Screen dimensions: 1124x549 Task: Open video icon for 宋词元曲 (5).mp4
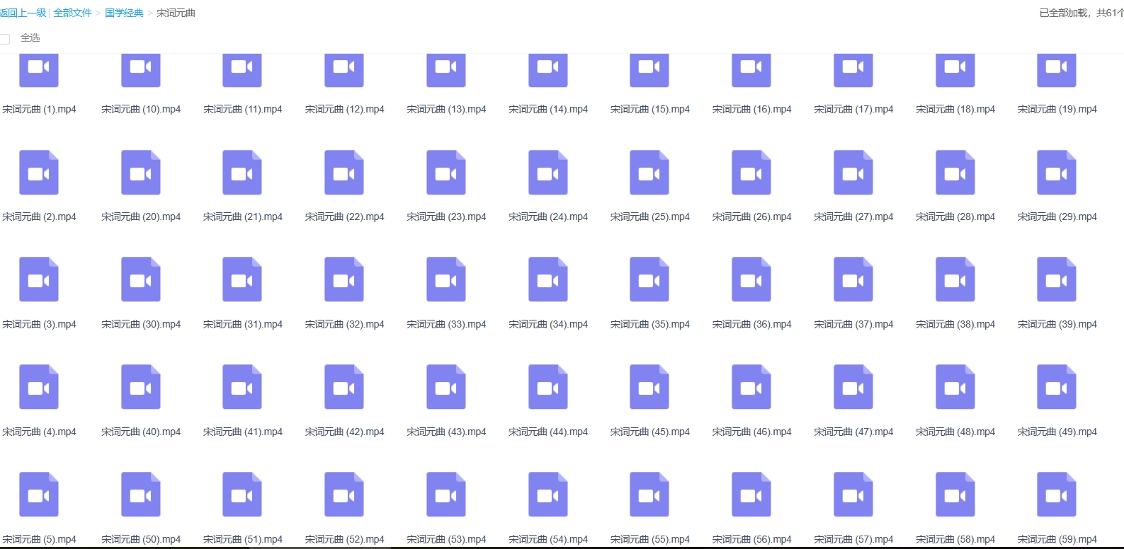pos(39,495)
